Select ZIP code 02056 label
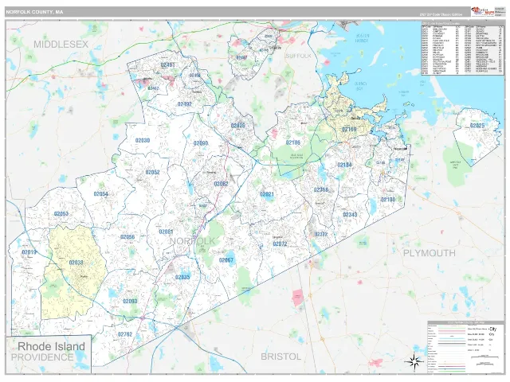The height and width of the screenshot is (382, 510). click(x=127, y=237)
